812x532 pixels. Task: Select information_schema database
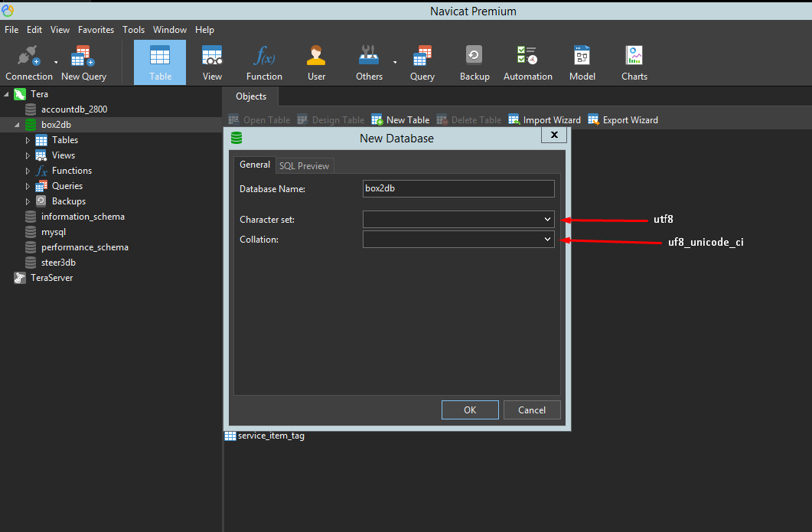tap(83, 217)
